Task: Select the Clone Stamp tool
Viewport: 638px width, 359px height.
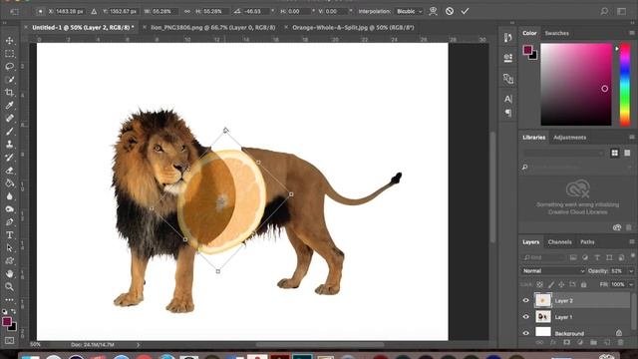Action: [x=9, y=145]
